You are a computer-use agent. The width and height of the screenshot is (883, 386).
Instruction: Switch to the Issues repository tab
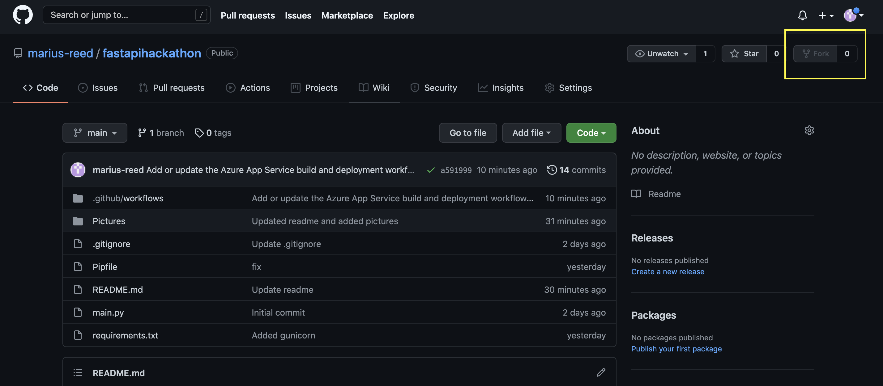point(98,88)
